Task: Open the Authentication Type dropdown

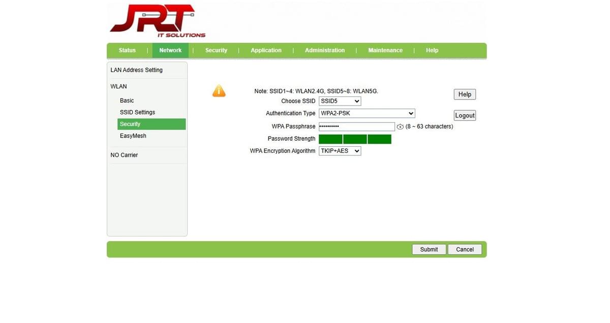Action: [367, 113]
